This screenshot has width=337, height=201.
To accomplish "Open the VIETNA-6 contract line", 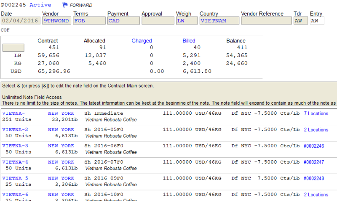I will pos(15,194).
